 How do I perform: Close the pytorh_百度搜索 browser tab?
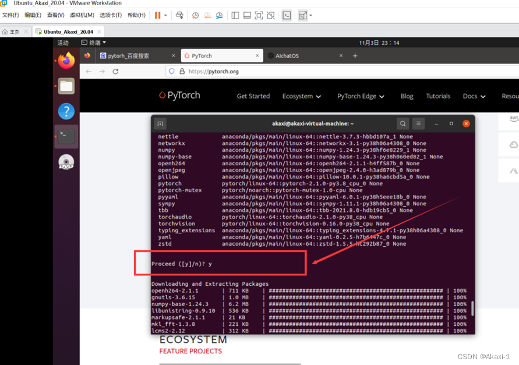[x=174, y=56]
